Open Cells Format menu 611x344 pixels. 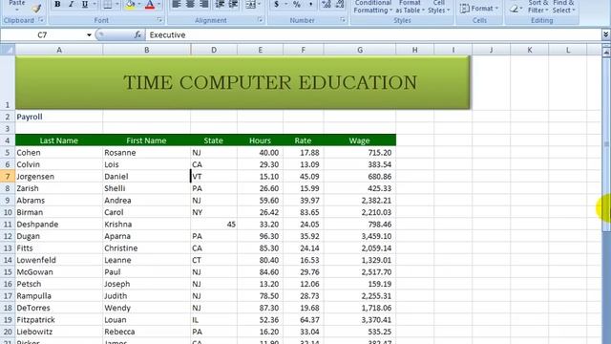479,9
